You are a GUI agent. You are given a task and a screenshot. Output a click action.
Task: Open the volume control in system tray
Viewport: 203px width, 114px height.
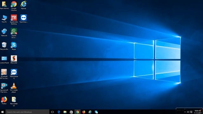(188, 112)
